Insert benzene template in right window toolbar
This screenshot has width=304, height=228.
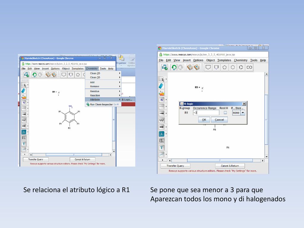[x=241, y=67]
